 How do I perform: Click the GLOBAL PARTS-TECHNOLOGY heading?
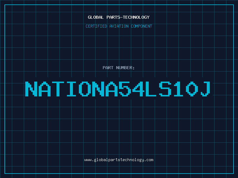point(119,17)
